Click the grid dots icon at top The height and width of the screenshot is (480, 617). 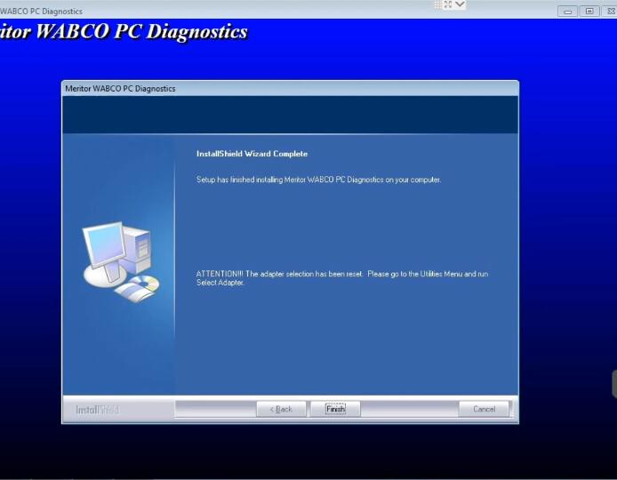point(438,4)
